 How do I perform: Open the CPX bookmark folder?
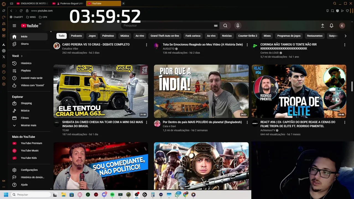point(43,17)
